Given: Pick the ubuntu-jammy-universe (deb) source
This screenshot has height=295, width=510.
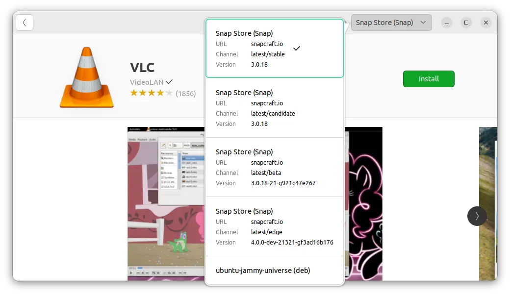Looking at the screenshot, I should pyautogui.click(x=275, y=270).
